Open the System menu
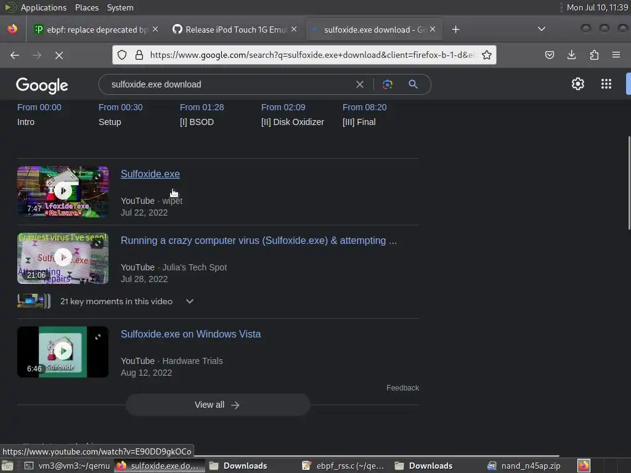Screen dimensions: 631x473 point(120,7)
